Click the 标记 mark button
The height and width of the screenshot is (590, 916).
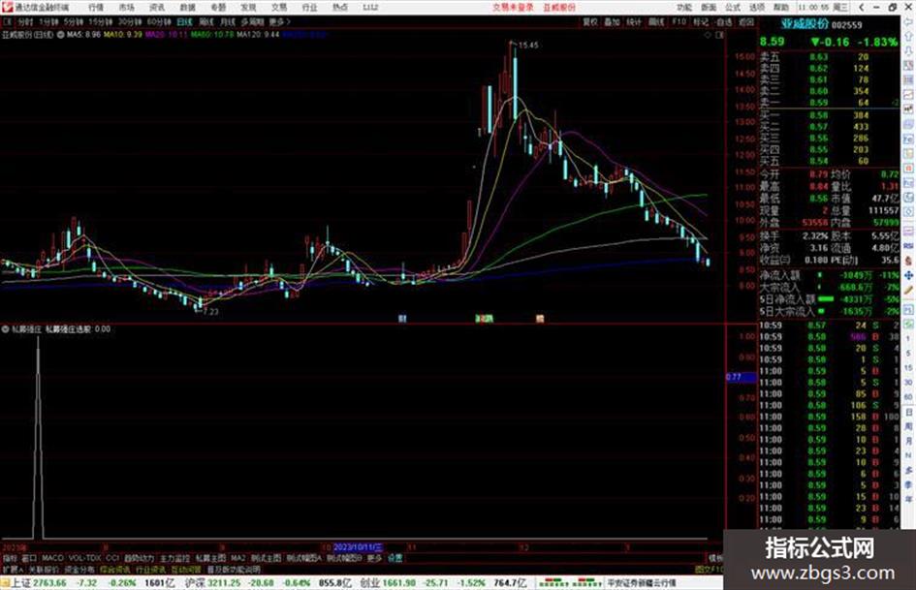[701, 21]
